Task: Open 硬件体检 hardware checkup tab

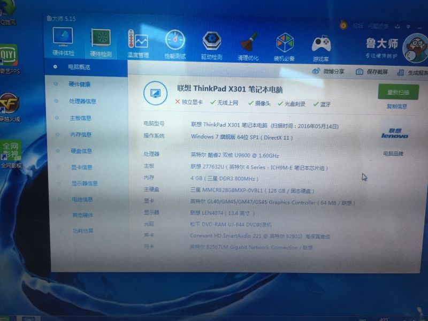Action: (x=63, y=42)
